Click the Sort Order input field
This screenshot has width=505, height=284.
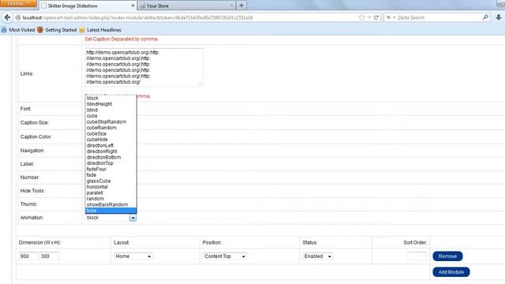[417, 256]
